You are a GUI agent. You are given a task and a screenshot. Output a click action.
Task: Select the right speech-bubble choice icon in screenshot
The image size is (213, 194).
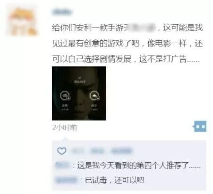pyautogui.click(x=94, y=96)
